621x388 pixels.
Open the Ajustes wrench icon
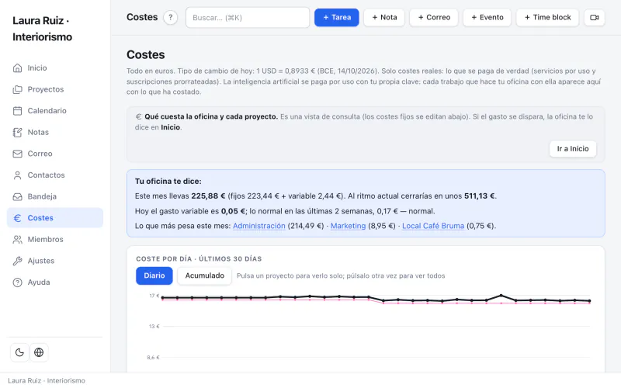17,261
